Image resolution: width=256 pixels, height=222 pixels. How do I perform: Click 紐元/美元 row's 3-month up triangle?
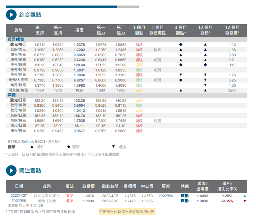click(x=181, y=60)
